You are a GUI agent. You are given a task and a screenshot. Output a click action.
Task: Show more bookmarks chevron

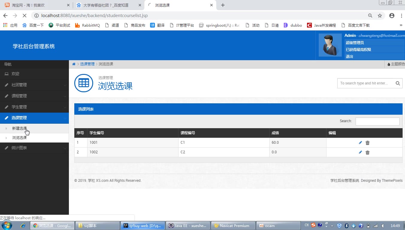[x=401, y=25]
